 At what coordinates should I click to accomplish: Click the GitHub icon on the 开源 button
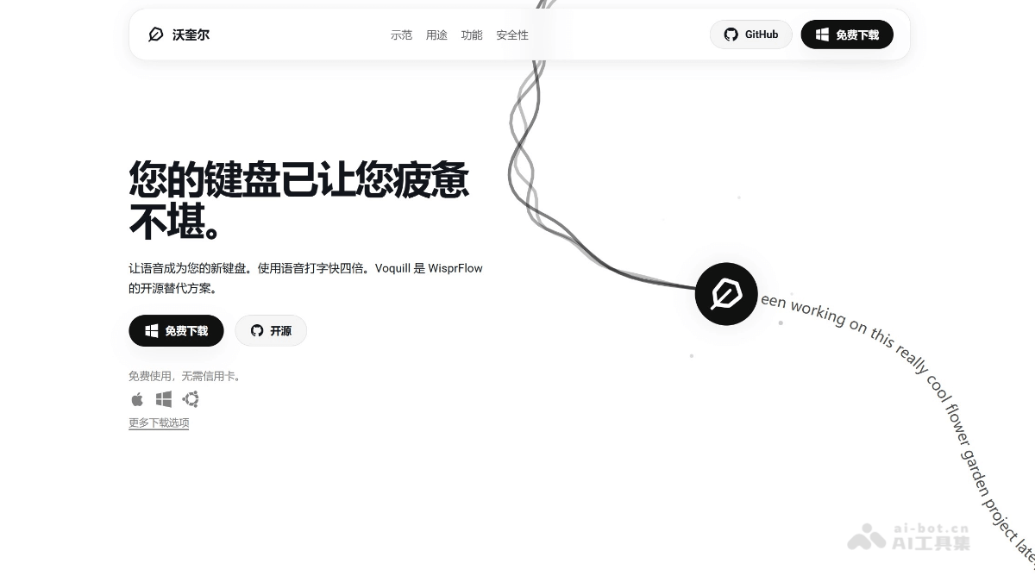click(x=257, y=330)
